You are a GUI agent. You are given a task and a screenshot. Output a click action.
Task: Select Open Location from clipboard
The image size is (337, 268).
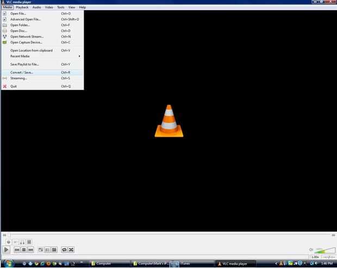click(42, 50)
